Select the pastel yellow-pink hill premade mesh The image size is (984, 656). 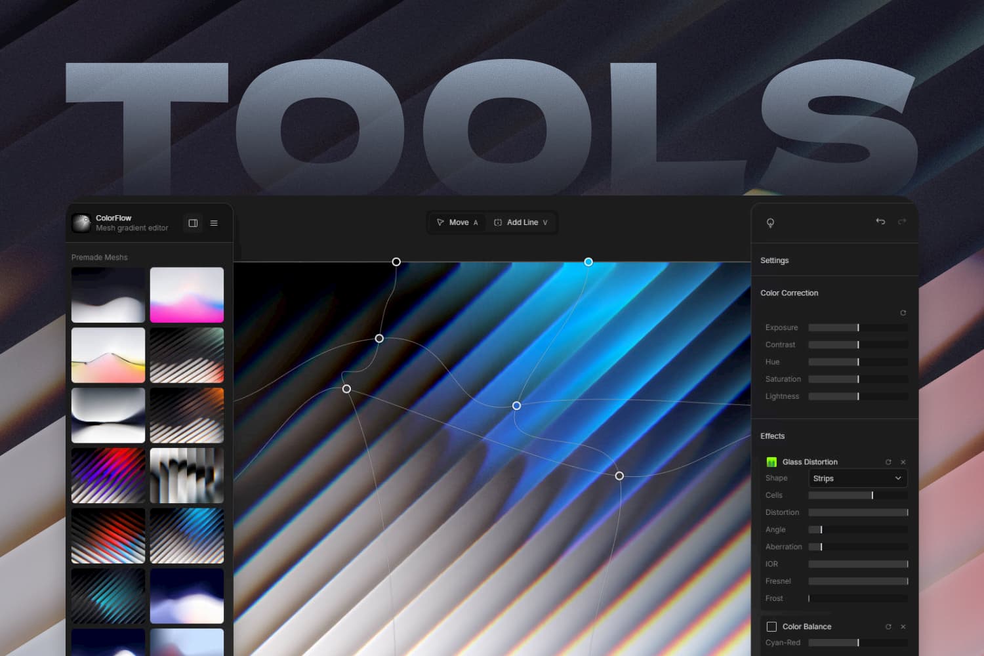point(108,355)
